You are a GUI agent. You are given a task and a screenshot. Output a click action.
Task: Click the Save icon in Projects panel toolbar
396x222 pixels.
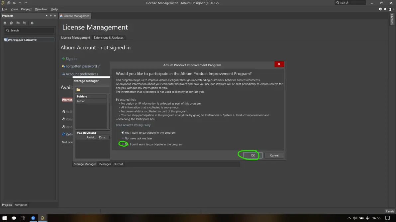click(x=5, y=23)
